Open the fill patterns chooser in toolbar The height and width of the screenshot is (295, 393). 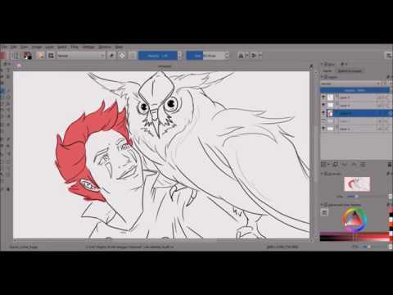tap(16, 56)
